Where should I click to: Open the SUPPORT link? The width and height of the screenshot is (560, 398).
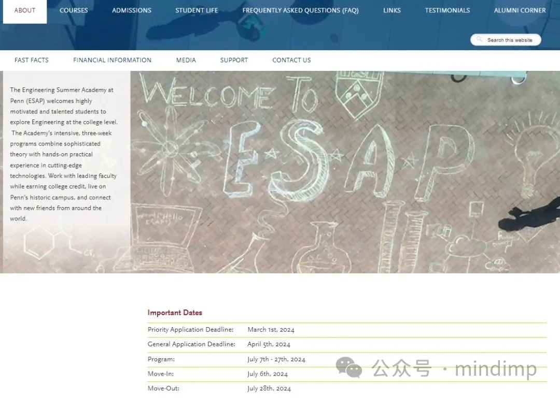[234, 60]
